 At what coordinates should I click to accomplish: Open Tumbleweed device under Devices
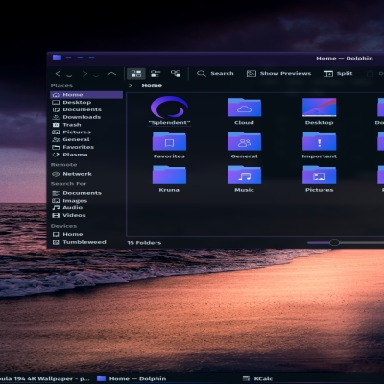[x=86, y=242]
